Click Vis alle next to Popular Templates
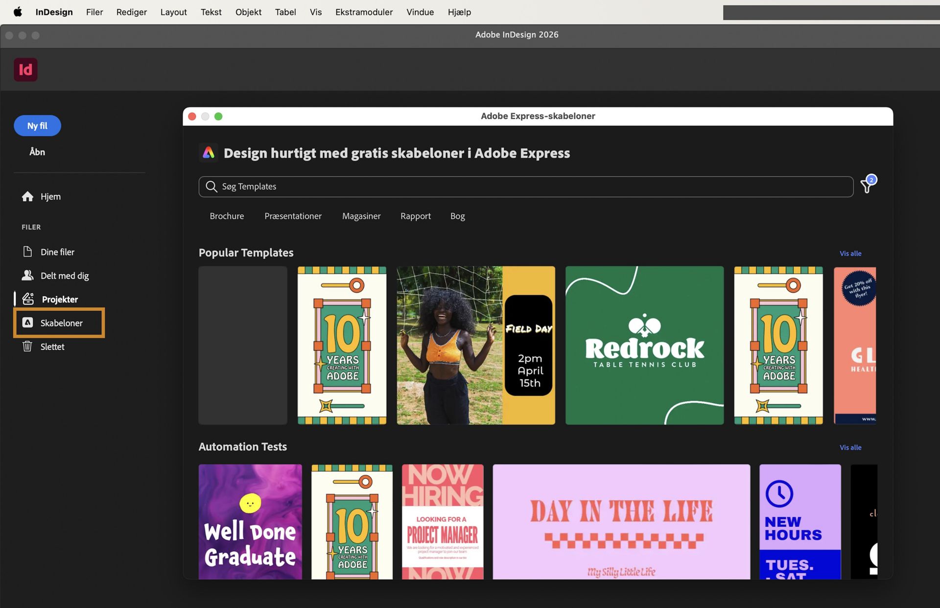Screen dimensions: 940x608 tap(850, 253)
